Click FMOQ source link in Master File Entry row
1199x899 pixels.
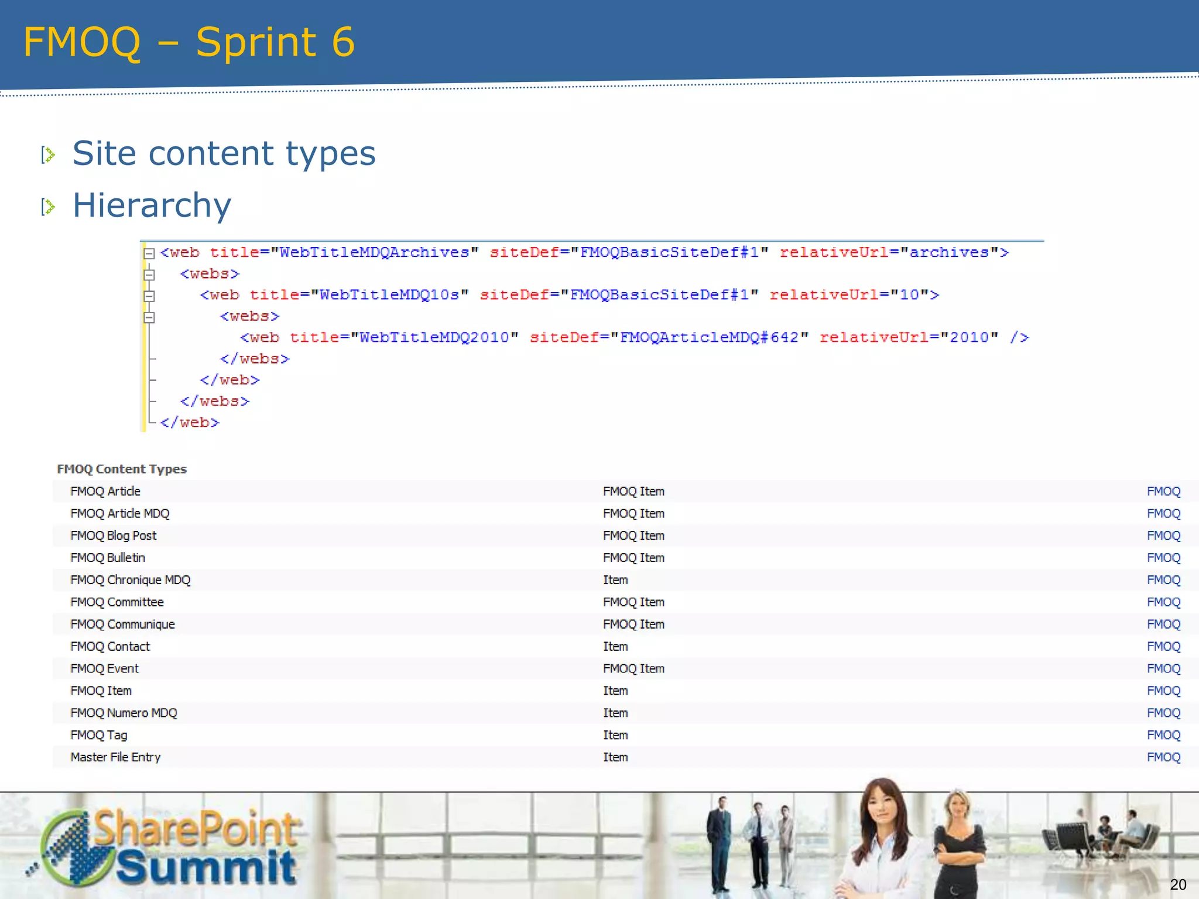point(1163,757)
